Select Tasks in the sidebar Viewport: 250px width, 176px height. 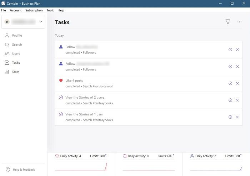12,63
